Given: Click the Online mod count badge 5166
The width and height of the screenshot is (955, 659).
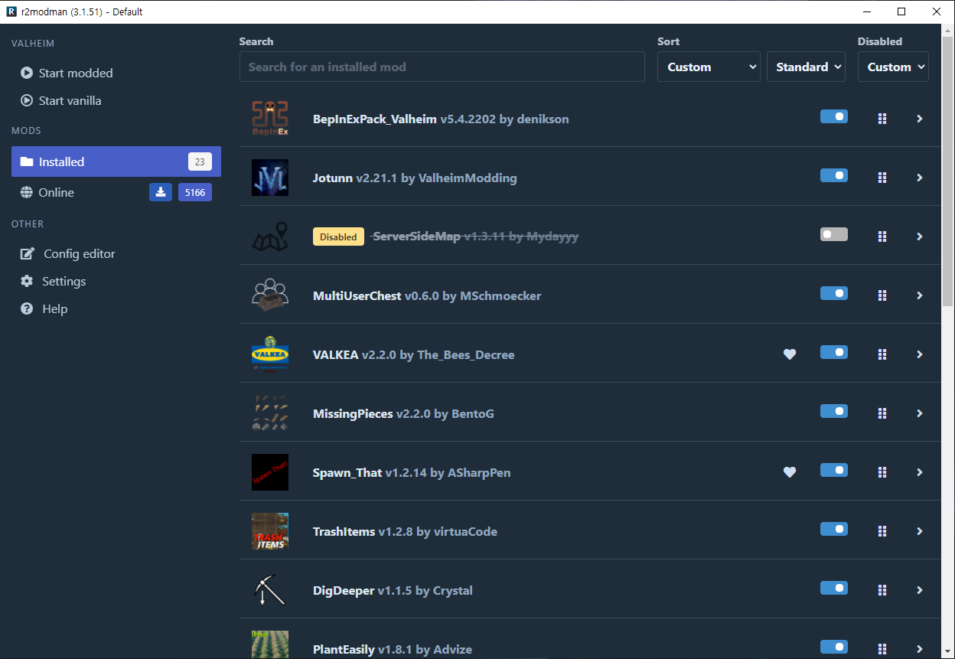Looking at the screenshot, I should coord(195,192).
